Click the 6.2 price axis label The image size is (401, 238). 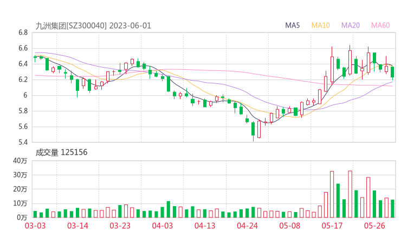click(x=23, y=80)
